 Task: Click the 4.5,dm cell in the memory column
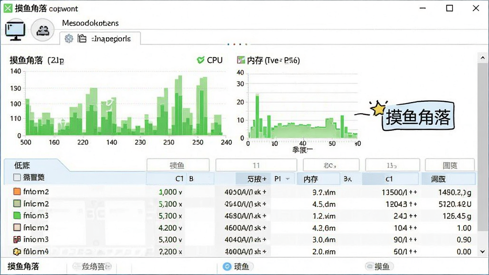pyautogui.click(x=324, y=204)
